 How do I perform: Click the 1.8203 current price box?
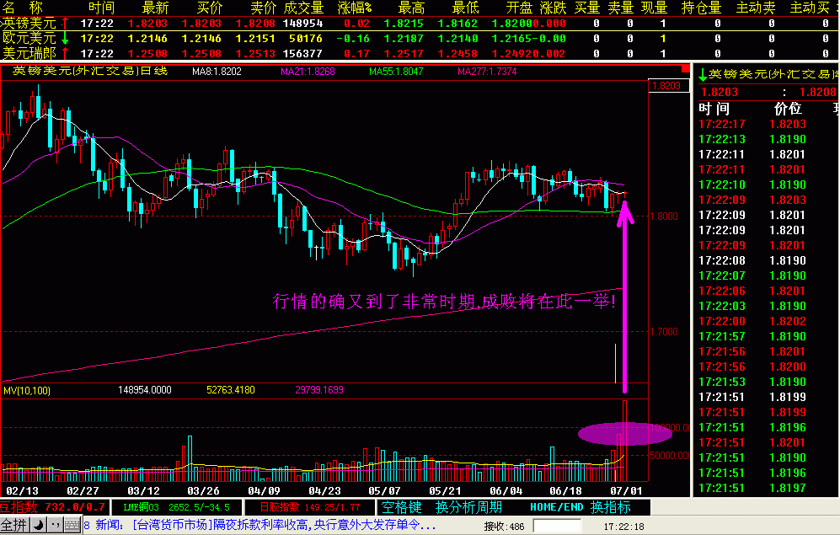click(669, 86)
